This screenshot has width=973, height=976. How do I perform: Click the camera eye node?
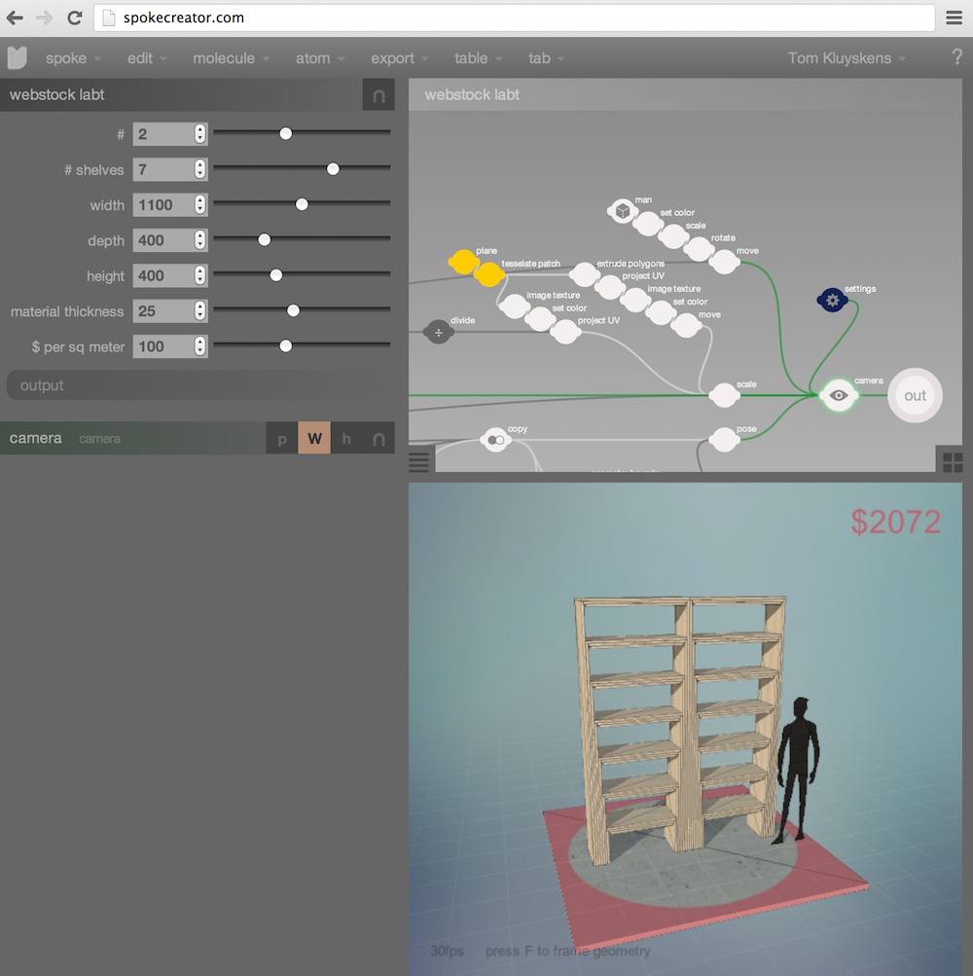(838, 395)
